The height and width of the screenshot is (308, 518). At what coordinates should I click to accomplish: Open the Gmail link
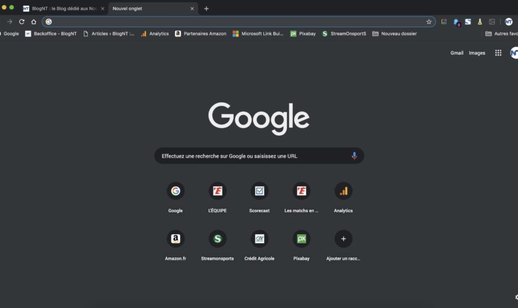[456, 53]
